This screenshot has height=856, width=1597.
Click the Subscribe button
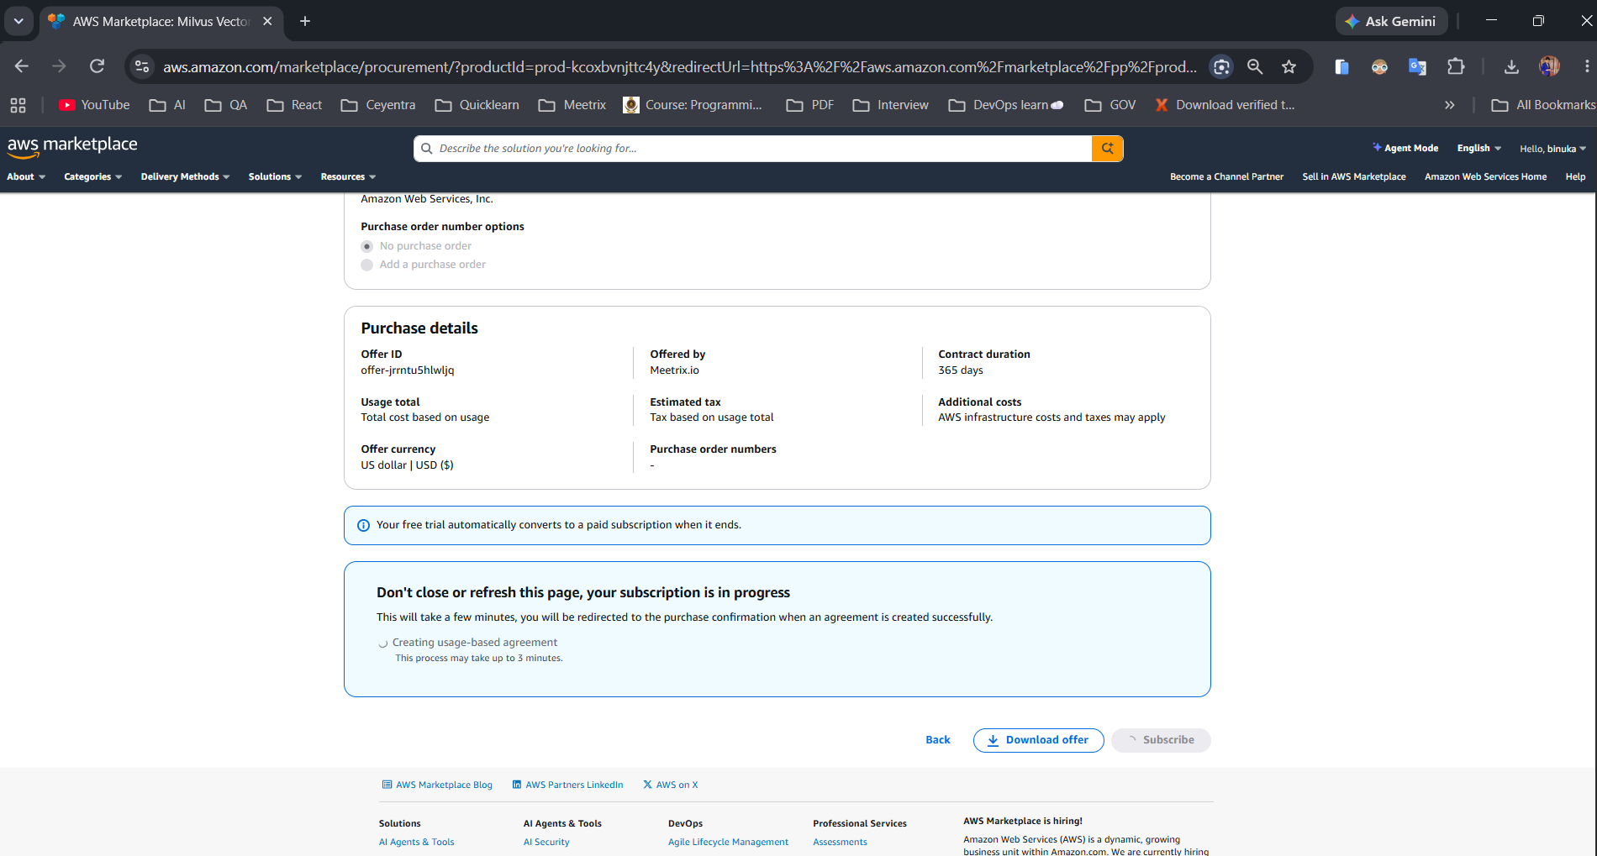[1161, 740]
